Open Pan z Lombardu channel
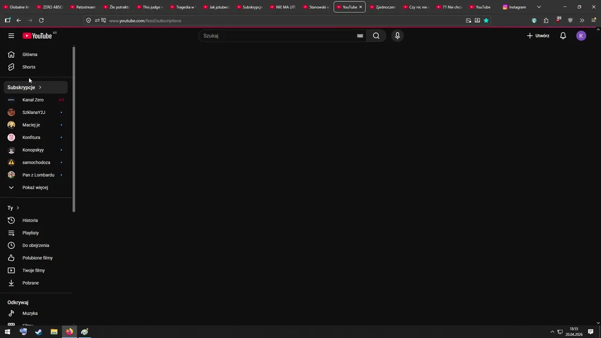Screen dimensions: 601x338 coord(36,175)
